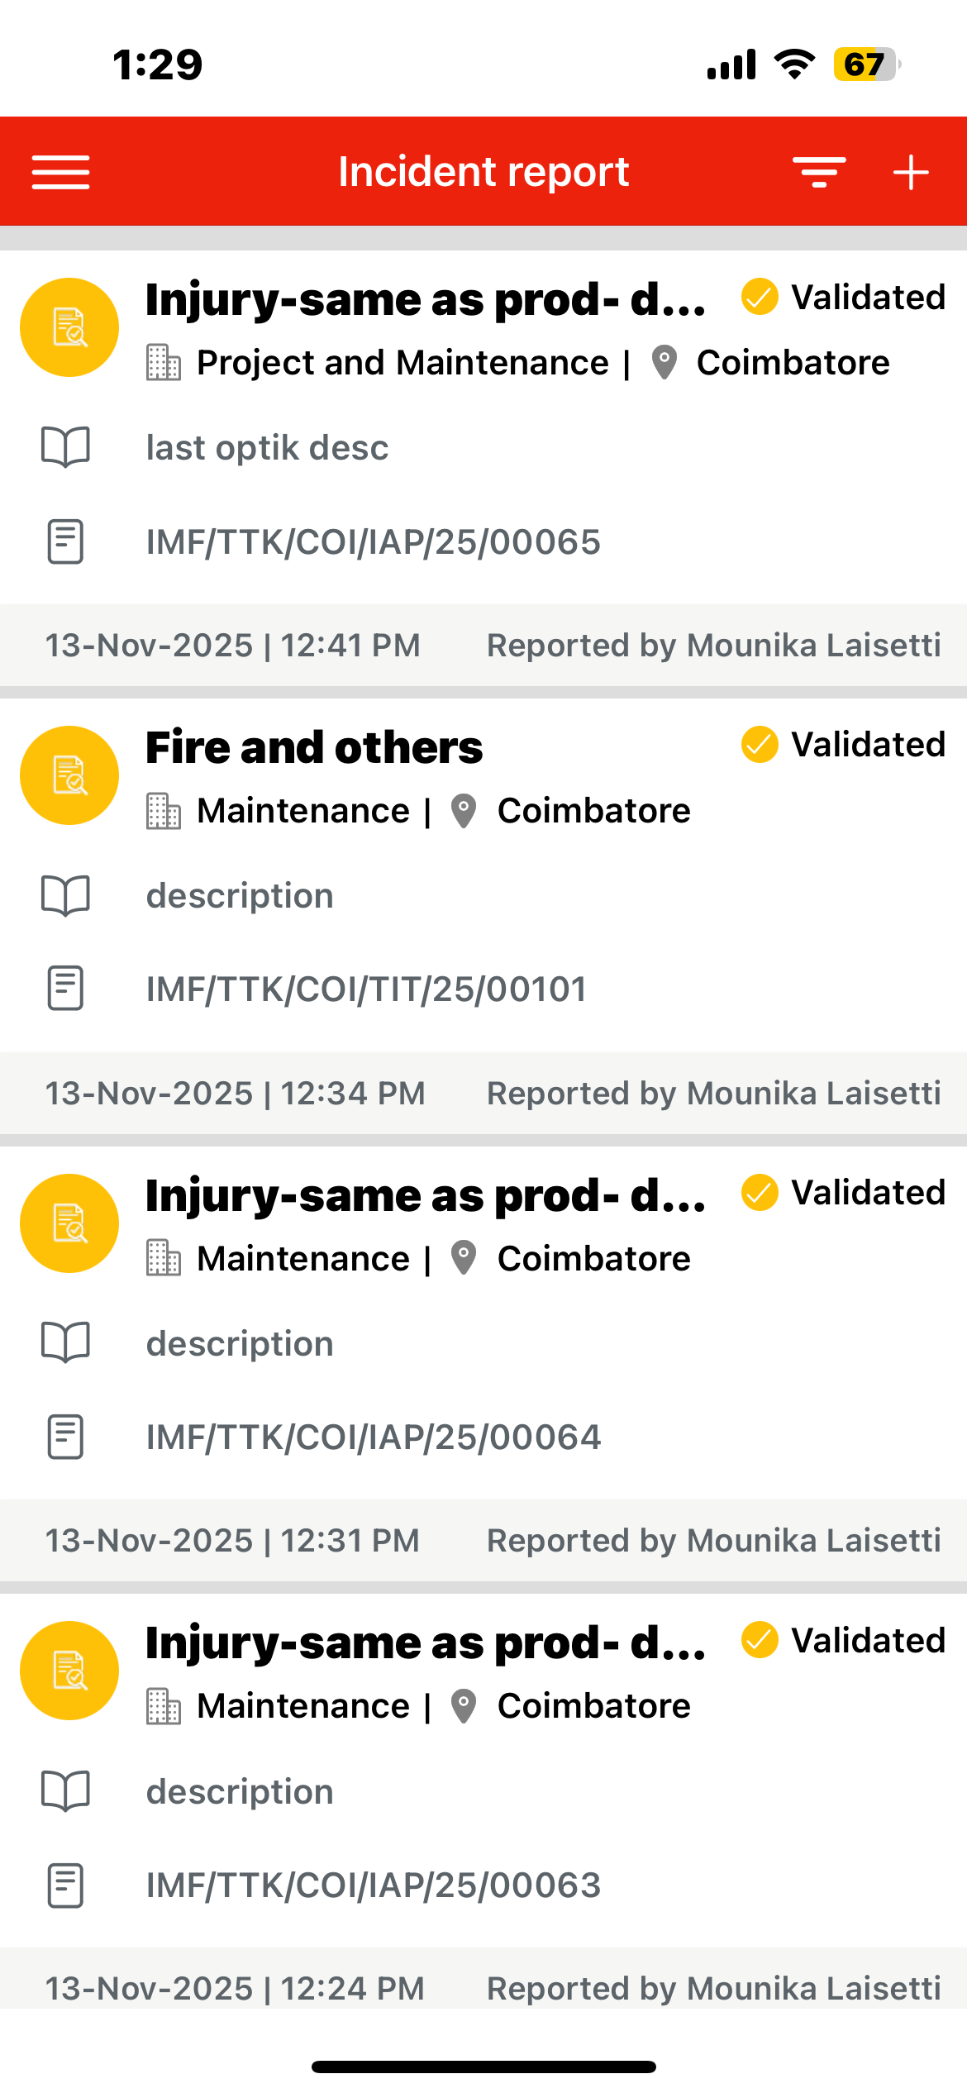Open the incident filter options
The width and height of the screenshot is (967, 2093).
pos(818,172)
